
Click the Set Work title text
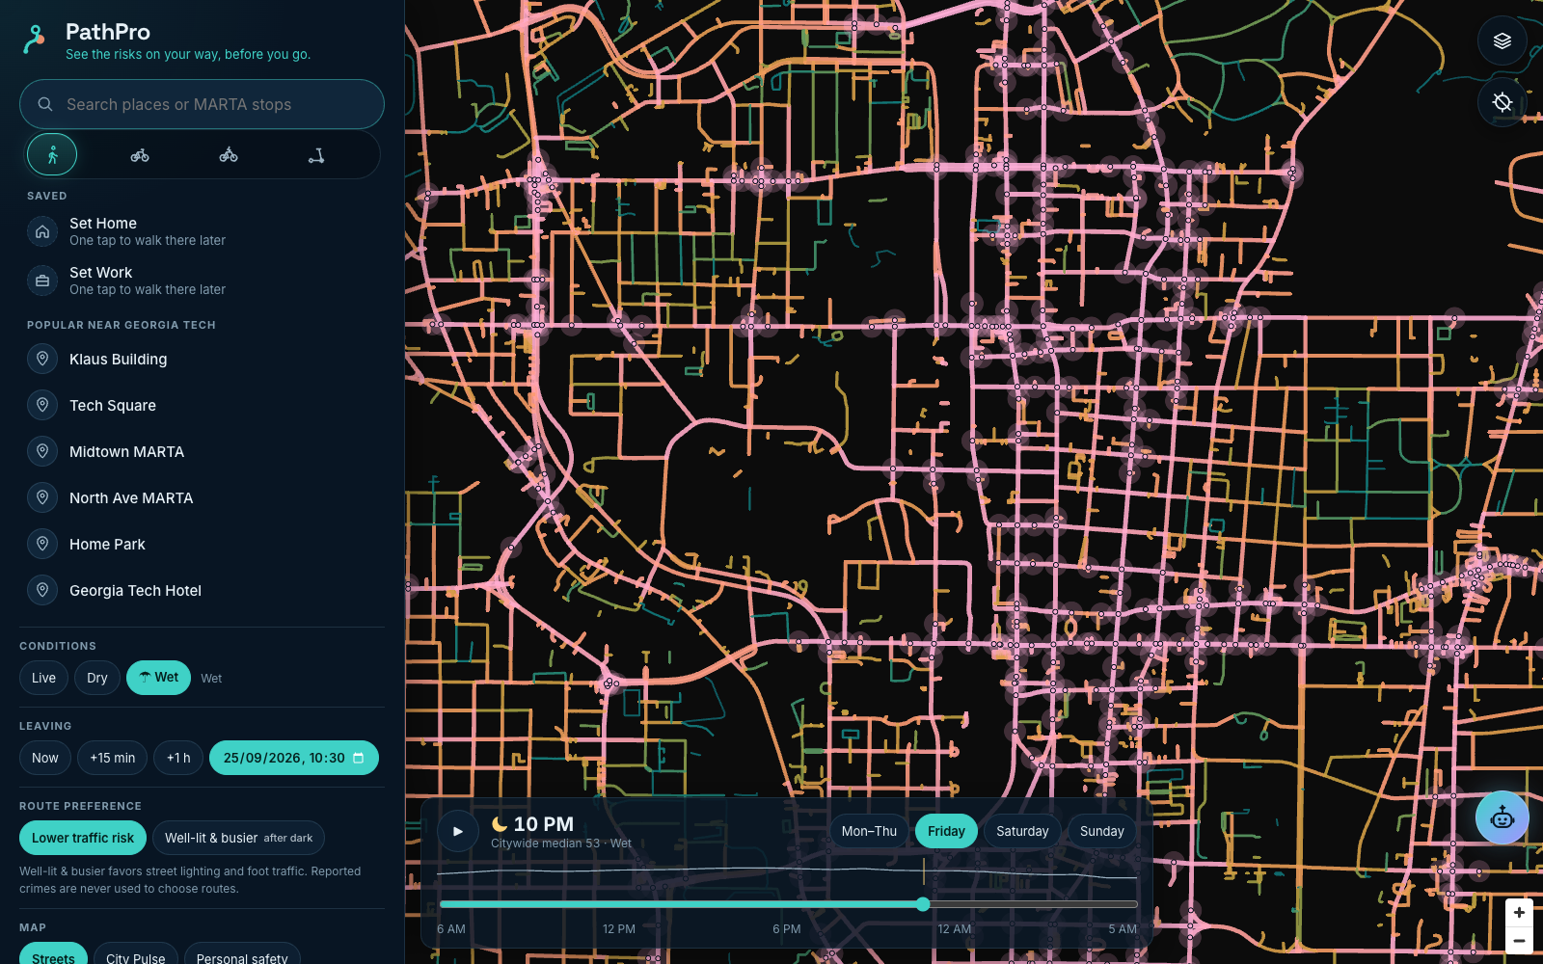pyautogui.click(x=101, y=273)
